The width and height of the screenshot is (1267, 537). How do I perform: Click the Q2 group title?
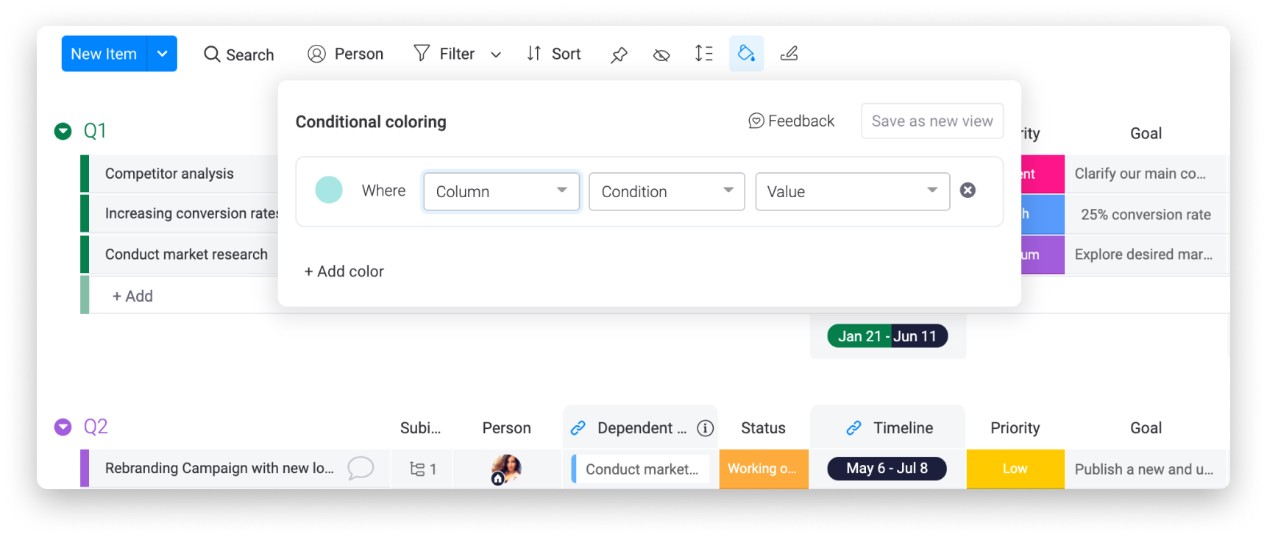96,427
